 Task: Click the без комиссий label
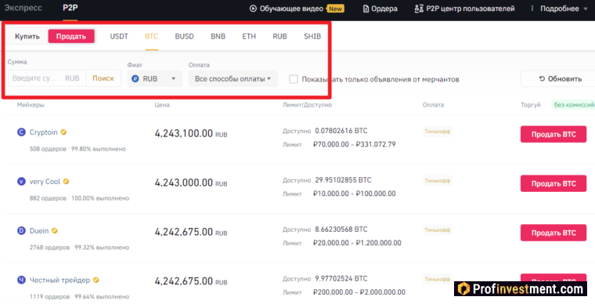pyautogui.click(x=574, y=105)
